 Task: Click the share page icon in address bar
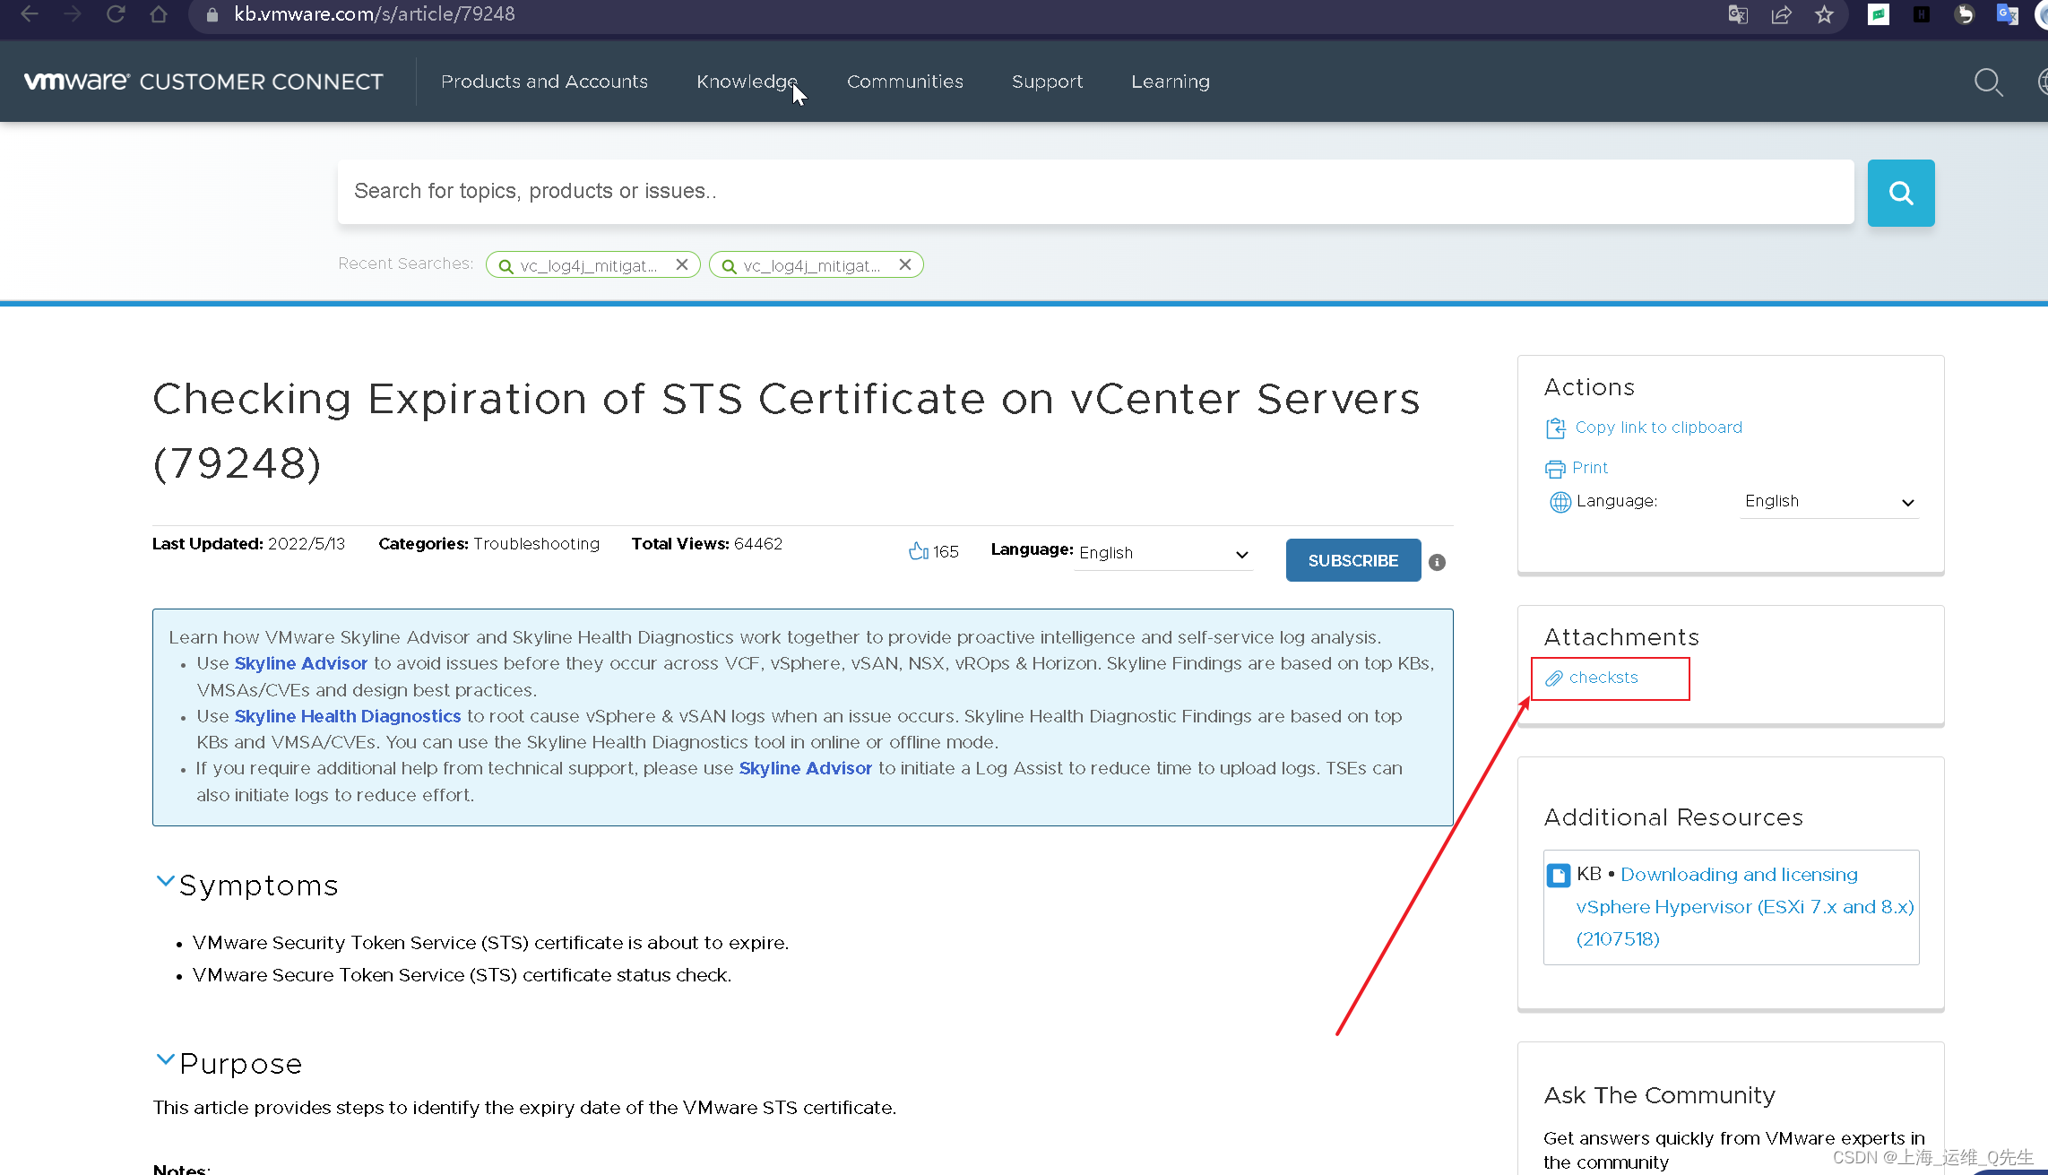pyautogui.click(x=1781, y=14)
